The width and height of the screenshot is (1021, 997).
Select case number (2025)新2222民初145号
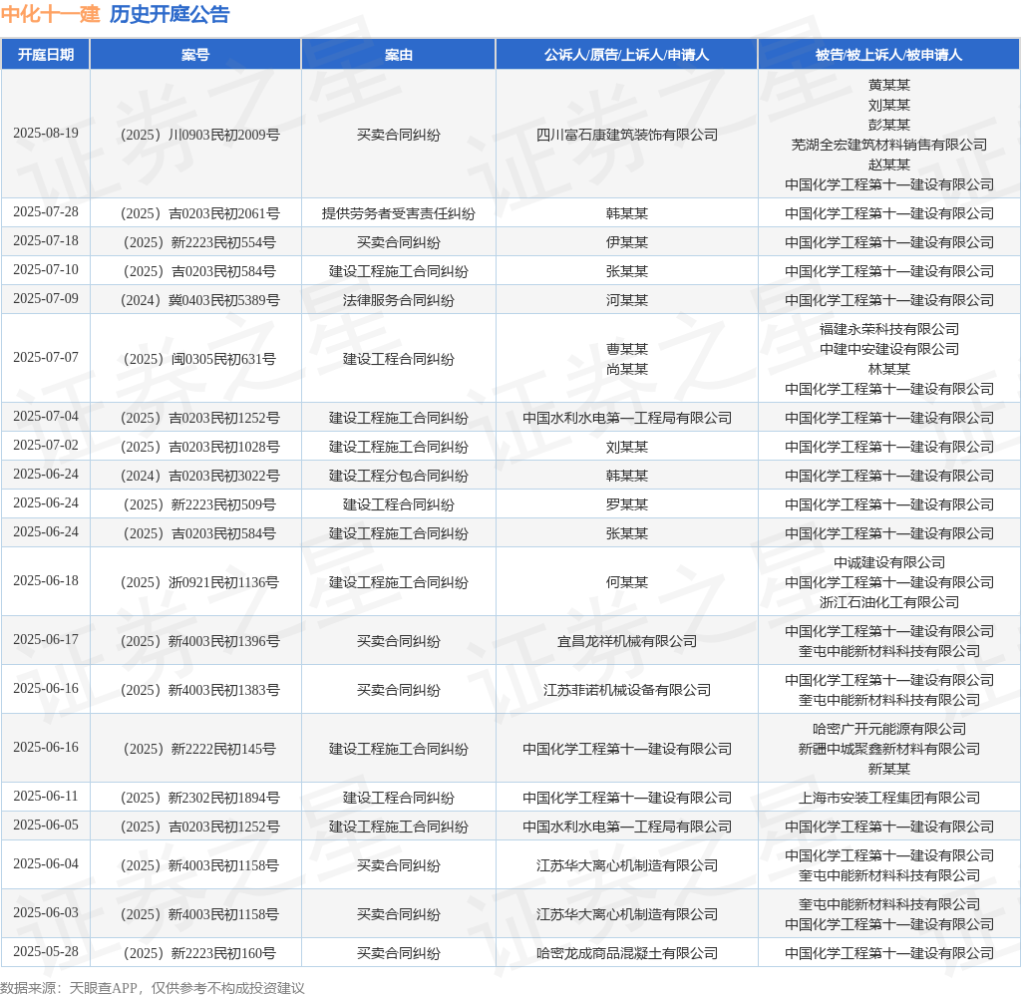coord(199,749)
